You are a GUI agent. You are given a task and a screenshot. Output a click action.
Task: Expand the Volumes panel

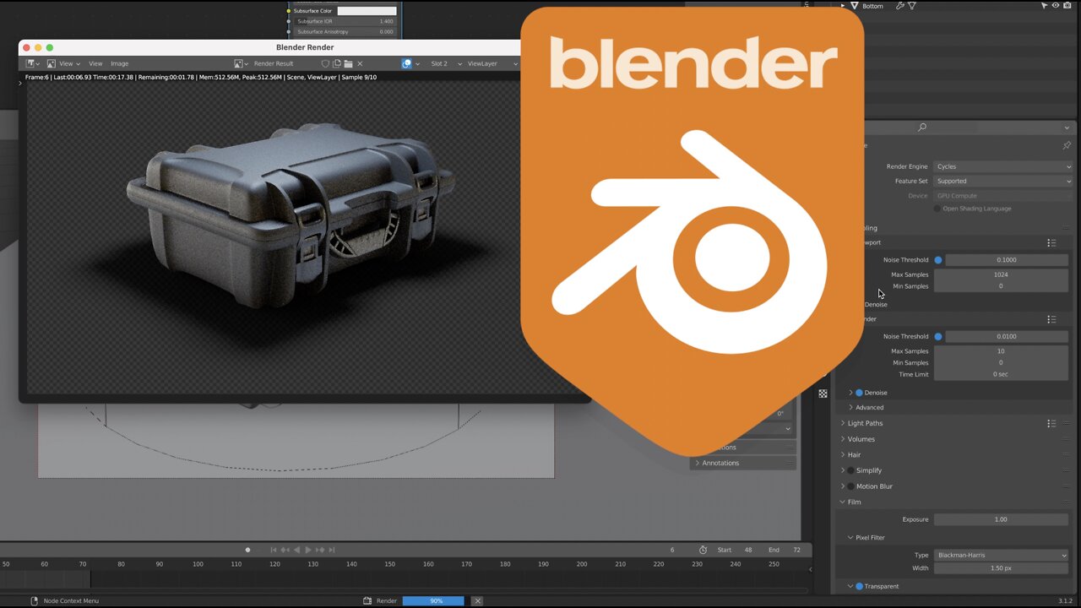click(x=843, y=439)
